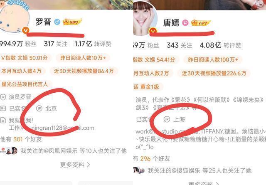
Task: Click the VIP7 crown badge next to 唐嫣
Action: [201, 23]
